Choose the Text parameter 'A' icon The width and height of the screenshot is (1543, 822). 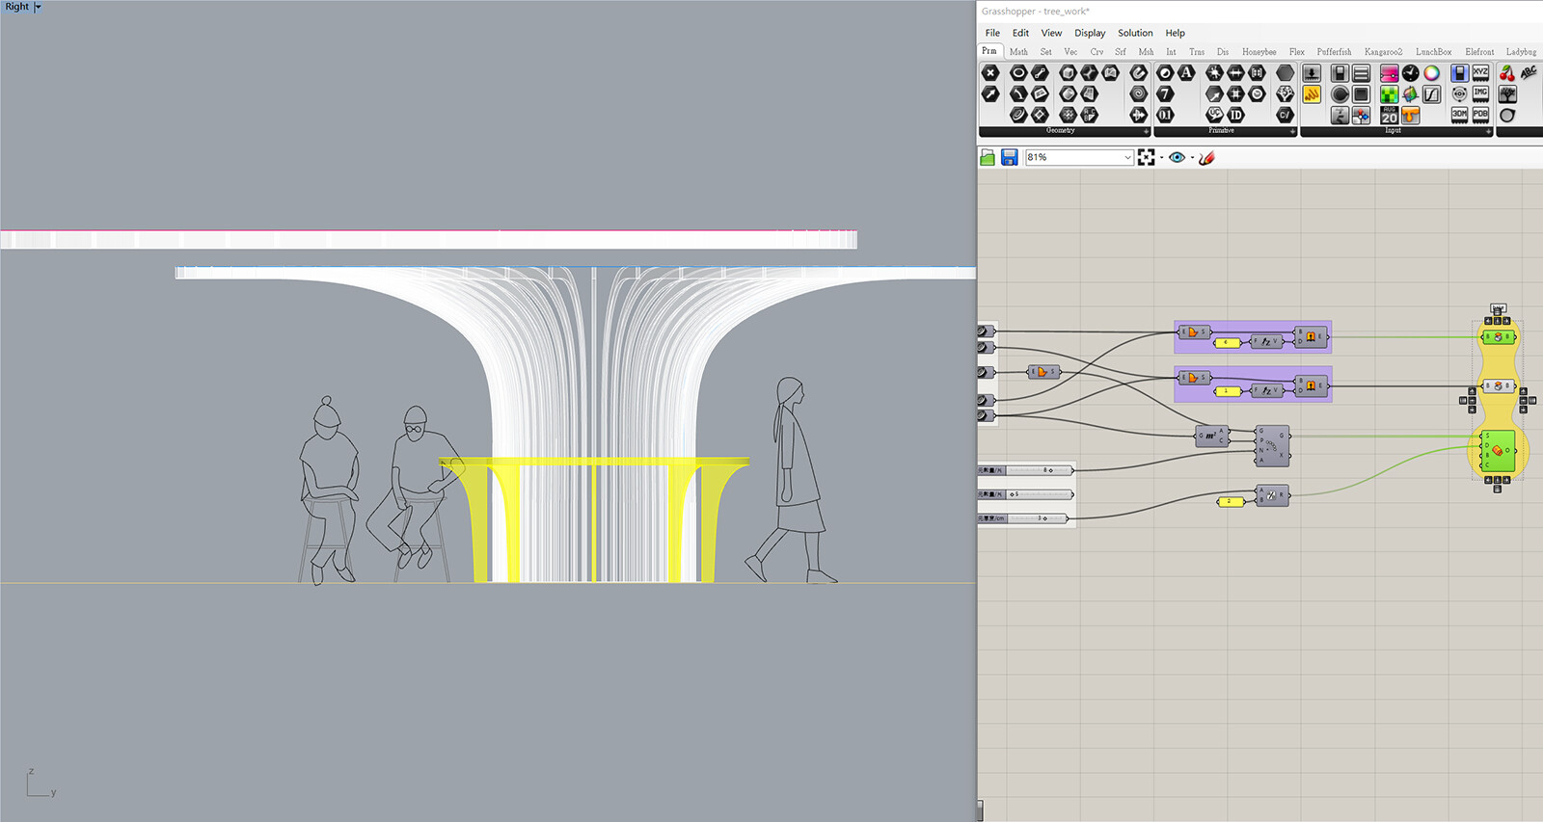[1186, 73]
